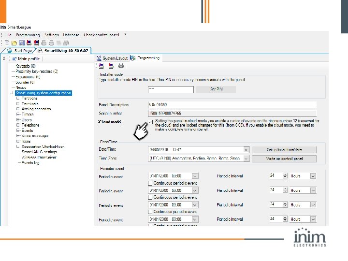This screenshot has height=261, width=348.
Task: Click the first greyed printer icon in main toolbar
Action: (43, 43)
